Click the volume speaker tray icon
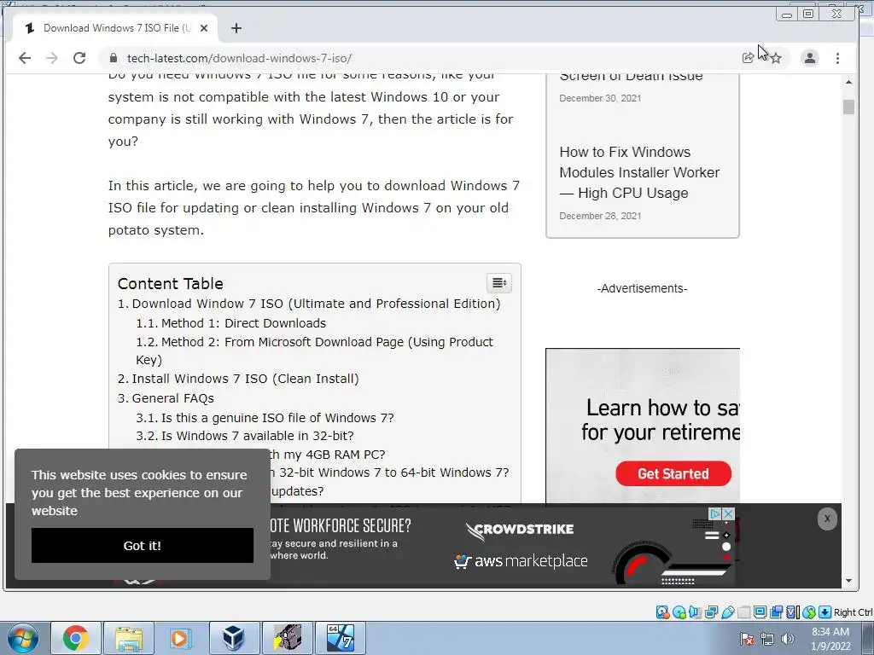874x655 pixels. pyautogui.click(x=788, y=639)
